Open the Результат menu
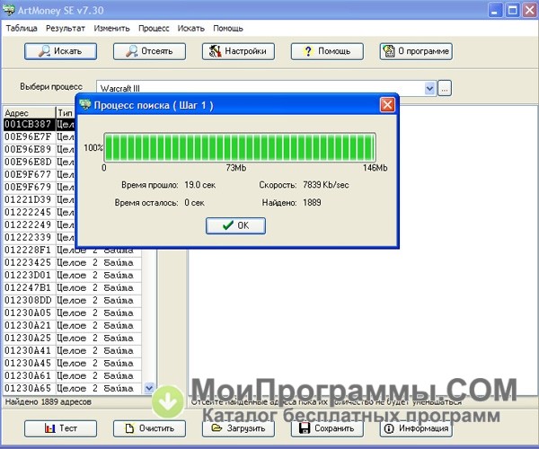The width and height of the screenshot is (539, 449). (66, 29)
